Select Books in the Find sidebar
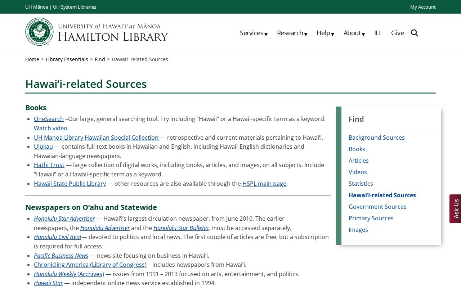Viewport: 461px width, 288px height. [x=357, y=149]
